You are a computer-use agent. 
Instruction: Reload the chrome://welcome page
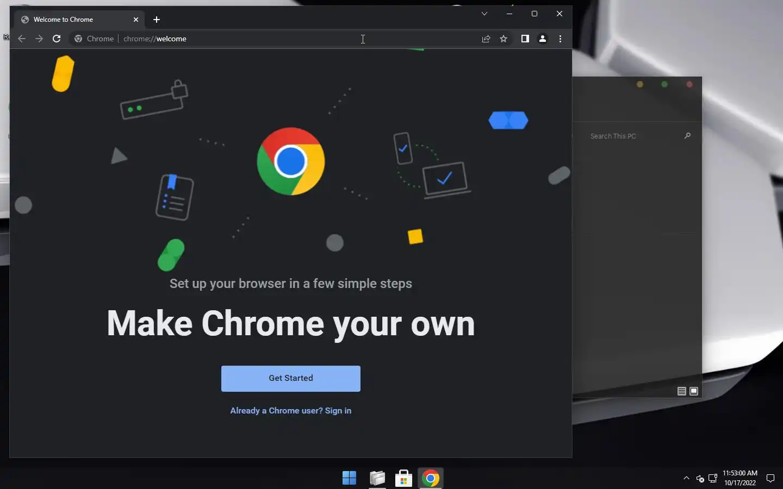(57, 39)
